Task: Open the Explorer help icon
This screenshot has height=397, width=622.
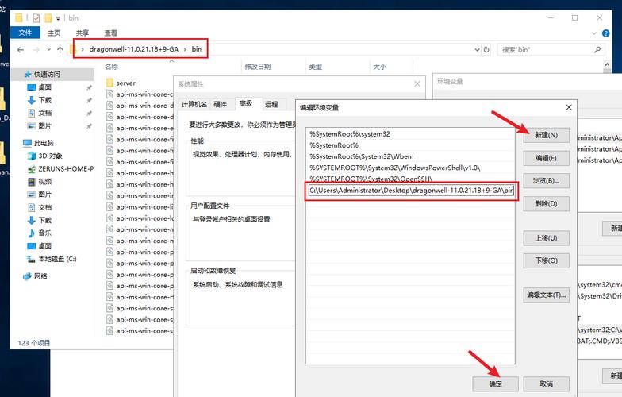Action: (606, 33)
